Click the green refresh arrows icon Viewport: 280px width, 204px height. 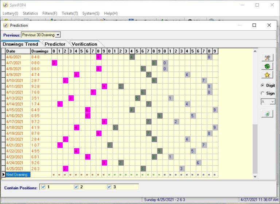click(267, 66)
